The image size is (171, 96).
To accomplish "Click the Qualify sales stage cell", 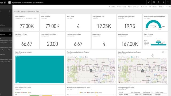I will pos(158,95).
